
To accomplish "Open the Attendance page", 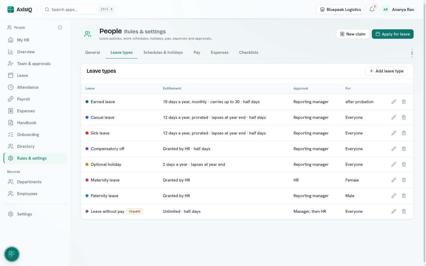I will tap(35, 87).
